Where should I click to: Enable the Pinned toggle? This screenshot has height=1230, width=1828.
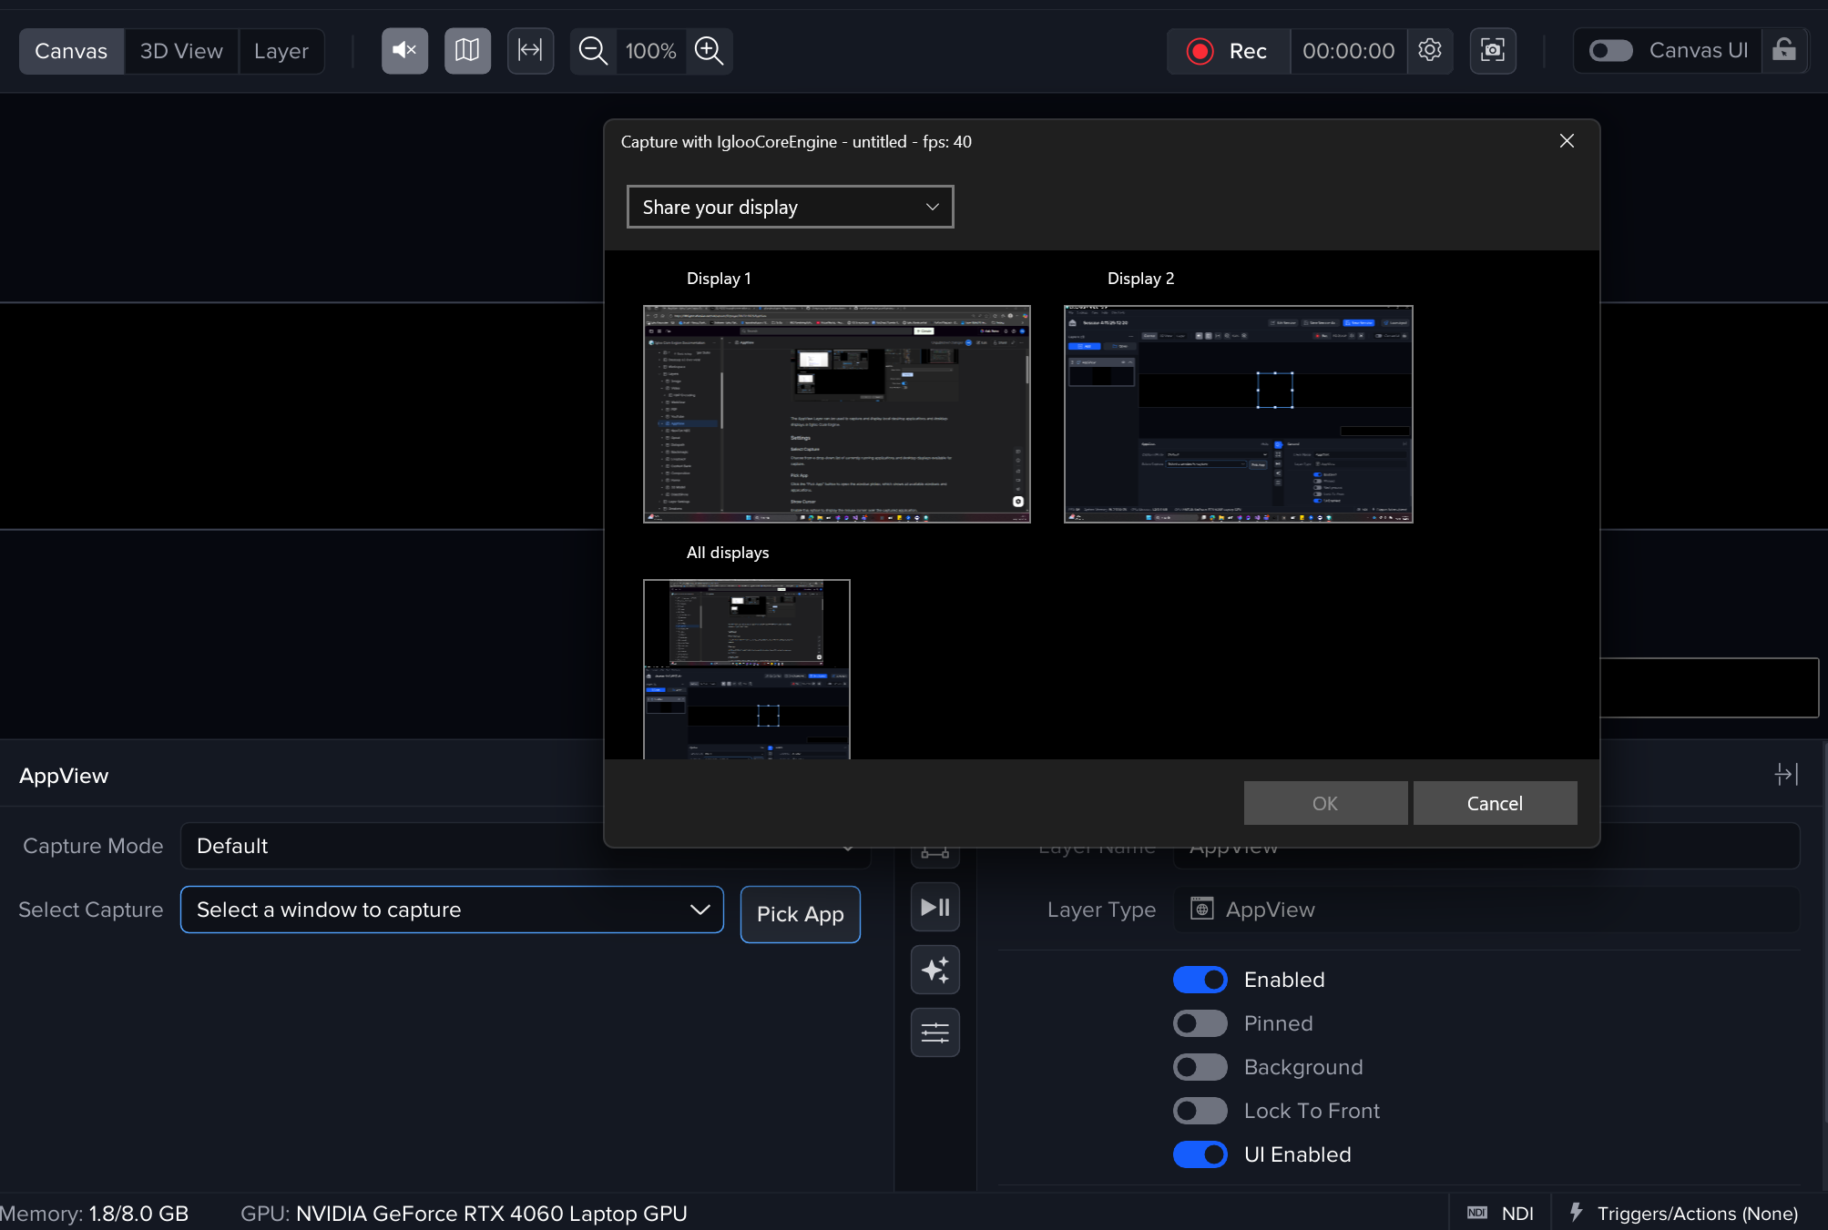coord(1200,1023)
